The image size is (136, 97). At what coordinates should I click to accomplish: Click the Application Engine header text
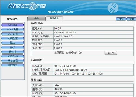click(61, 12)
